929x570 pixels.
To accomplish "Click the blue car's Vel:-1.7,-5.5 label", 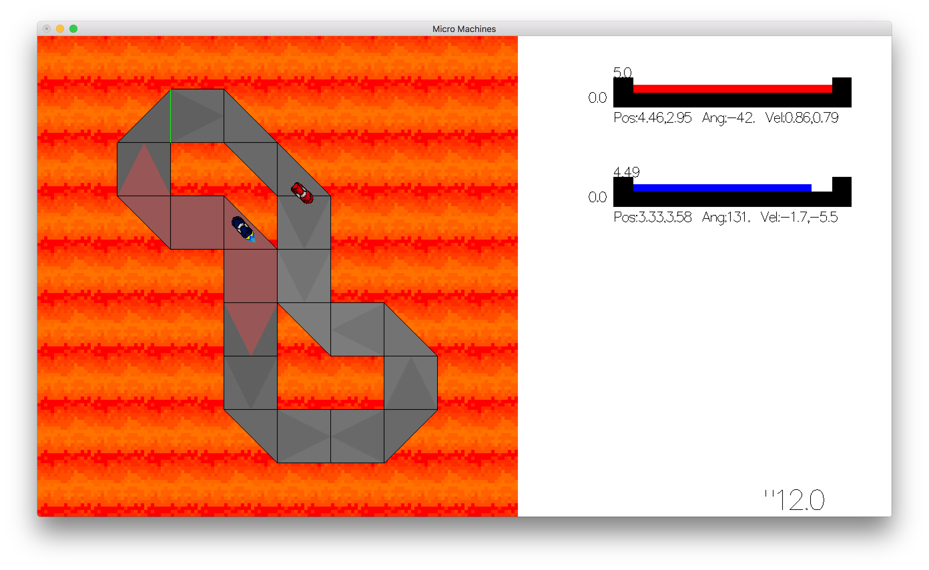I will point(799,217).
